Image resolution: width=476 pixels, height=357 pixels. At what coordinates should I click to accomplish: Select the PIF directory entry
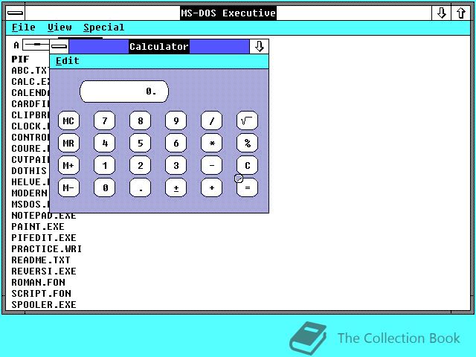tap(21, 59)
